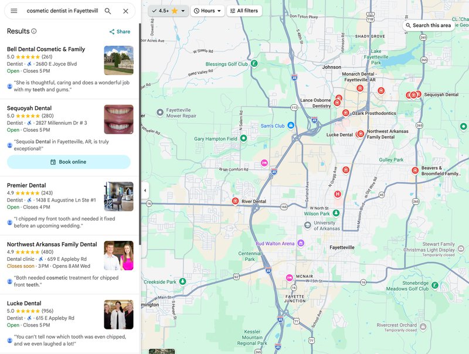Click the Sequoyah Dental teeth photo thumbnail
Viewport: 469px width, 354px height.
pos(118,120)
